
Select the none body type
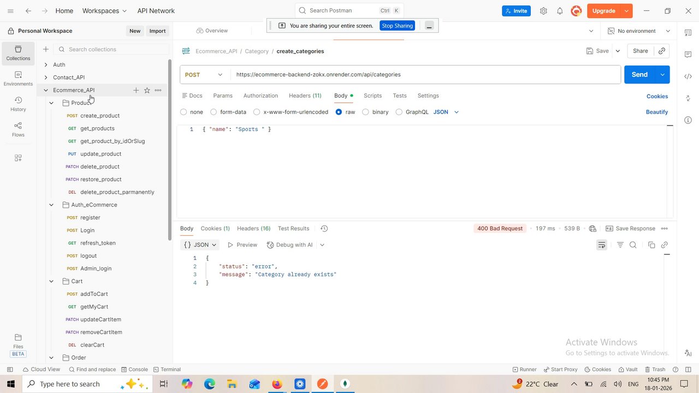[183, 112]
